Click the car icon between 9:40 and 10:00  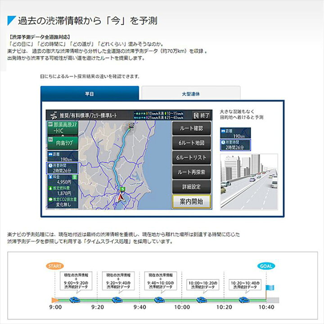point(159,300)
